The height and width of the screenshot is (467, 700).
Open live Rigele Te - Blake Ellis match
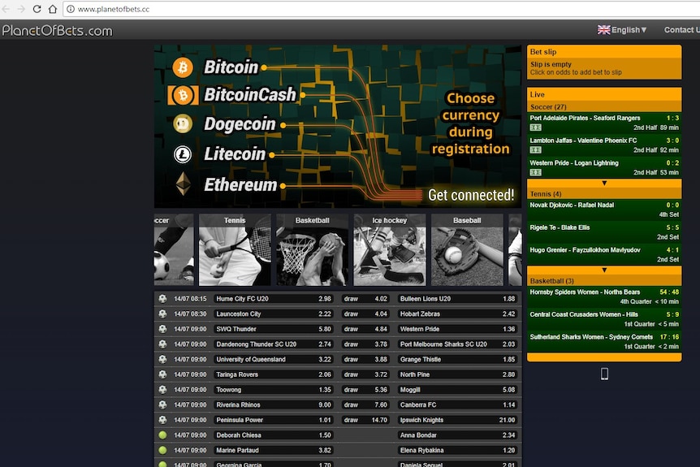[604, 232]
